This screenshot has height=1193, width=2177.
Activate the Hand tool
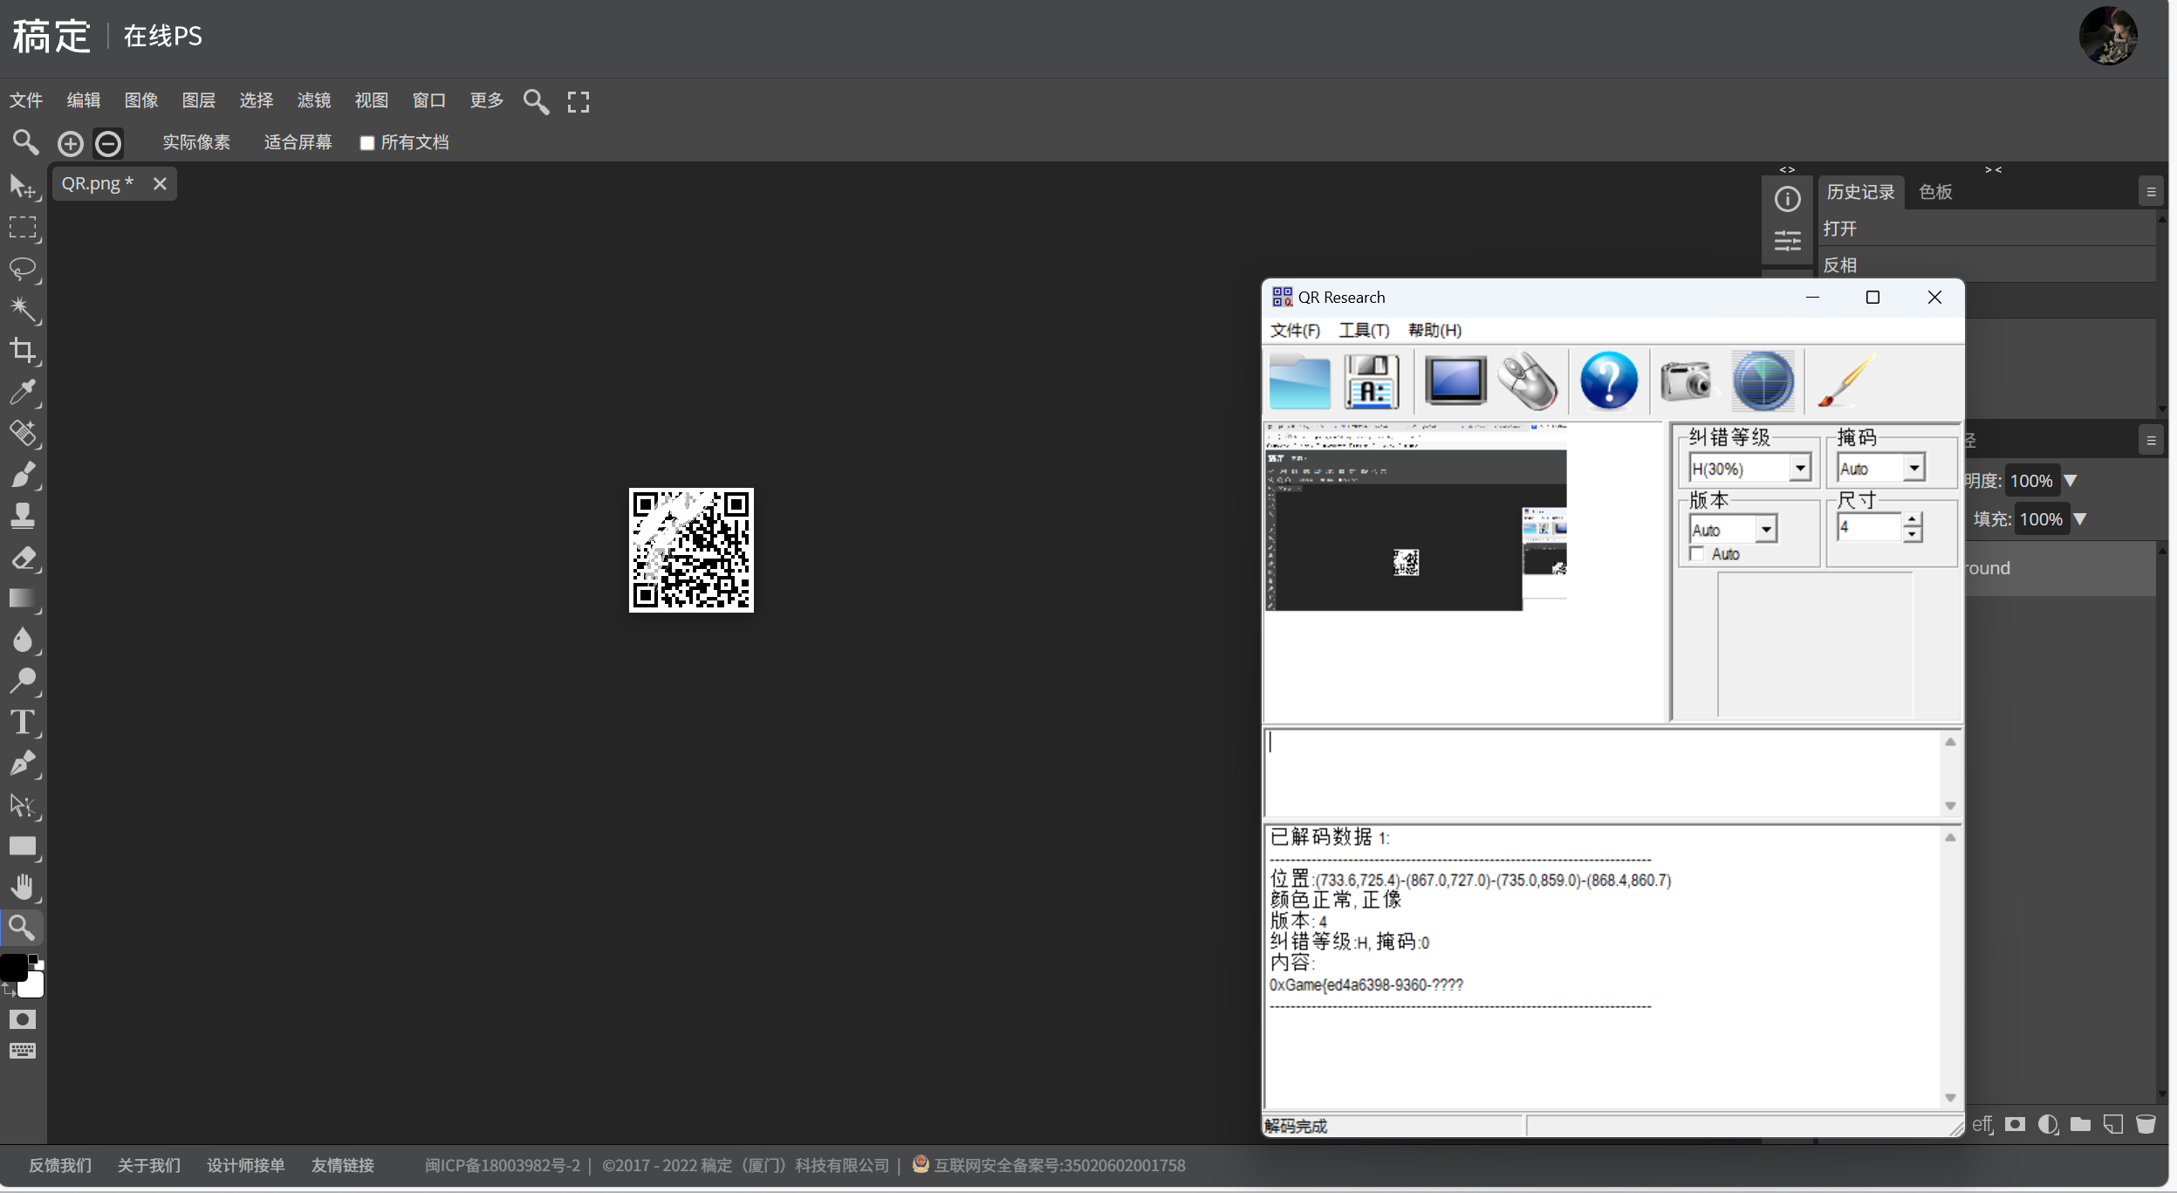(x=23, y=887)
